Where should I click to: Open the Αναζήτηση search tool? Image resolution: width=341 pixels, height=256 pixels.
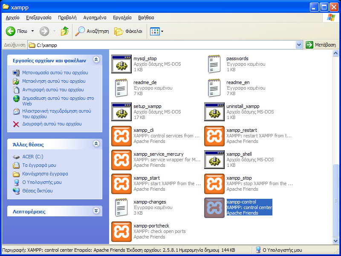(x=92, y=31)
